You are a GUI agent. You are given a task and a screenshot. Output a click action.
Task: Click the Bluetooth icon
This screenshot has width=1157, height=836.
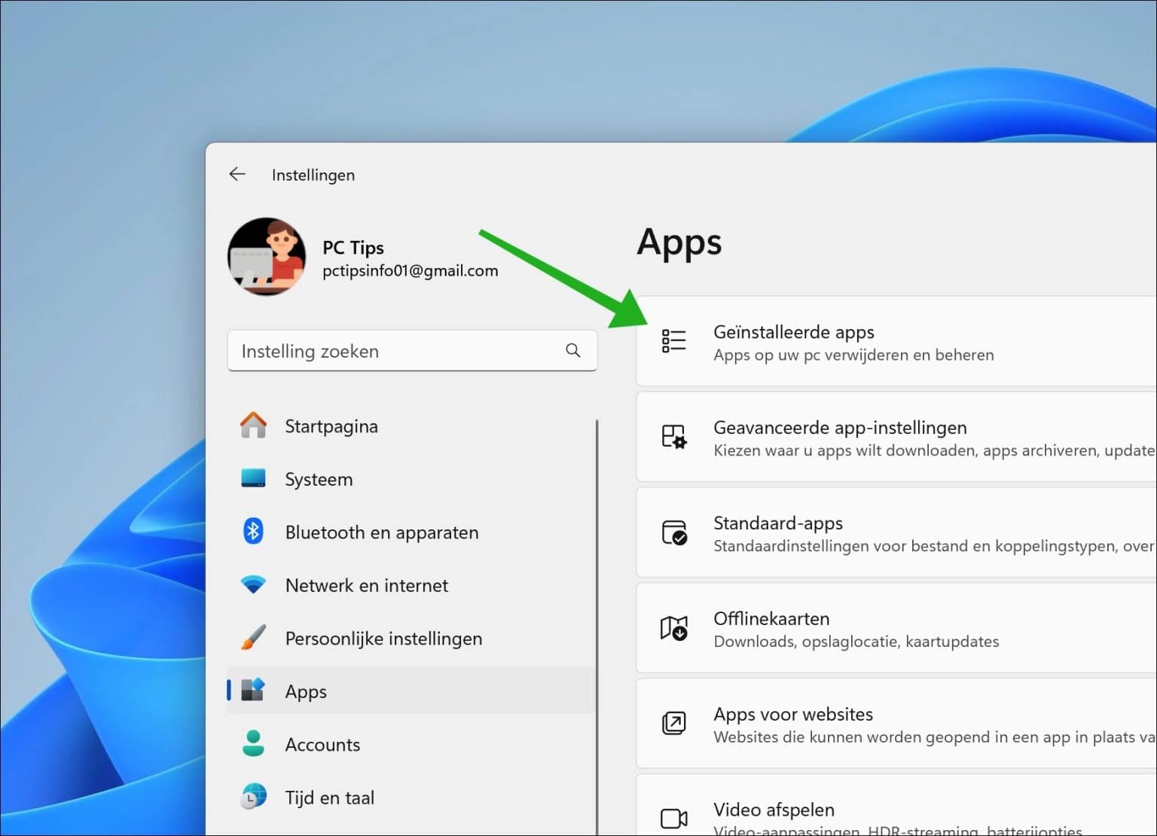(x=253, y=532)
